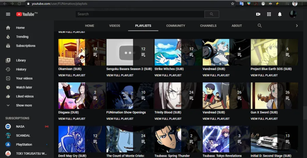Open Sengoku Basara Season 2 thumbnail
Viewport: 307px width, 158px height.
click(x=130, y=52)
